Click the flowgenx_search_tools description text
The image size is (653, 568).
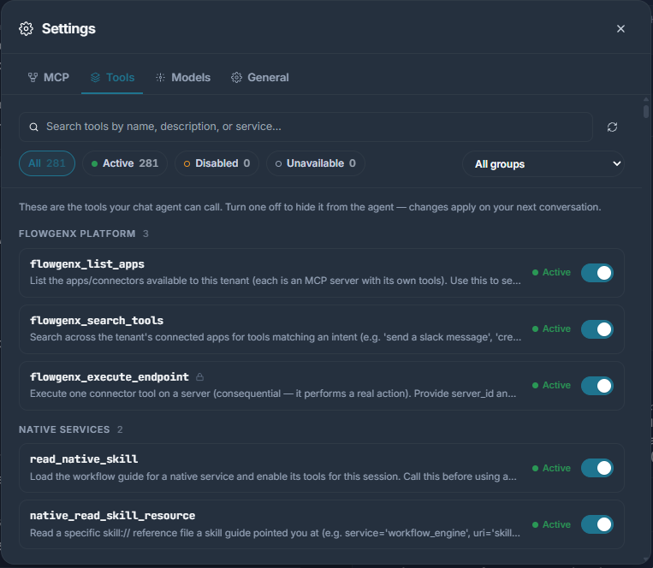pos(276,337)
